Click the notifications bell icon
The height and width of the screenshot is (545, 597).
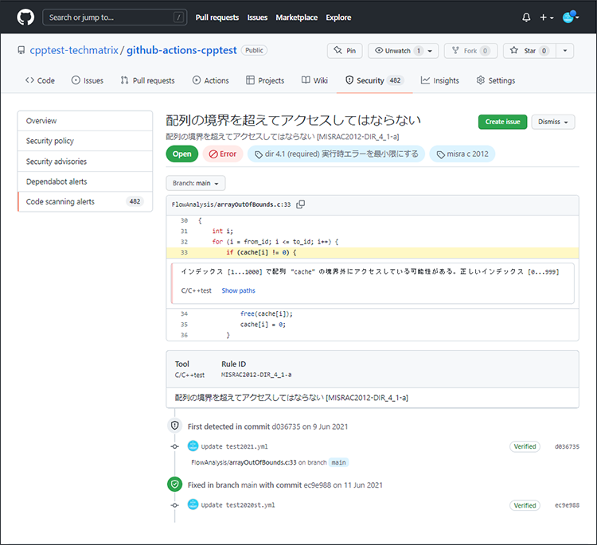(x=526, y=18)
